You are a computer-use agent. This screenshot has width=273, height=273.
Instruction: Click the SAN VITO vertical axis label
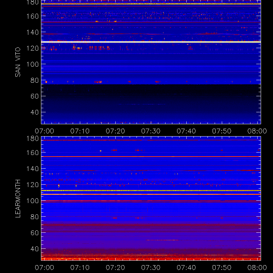18,62
